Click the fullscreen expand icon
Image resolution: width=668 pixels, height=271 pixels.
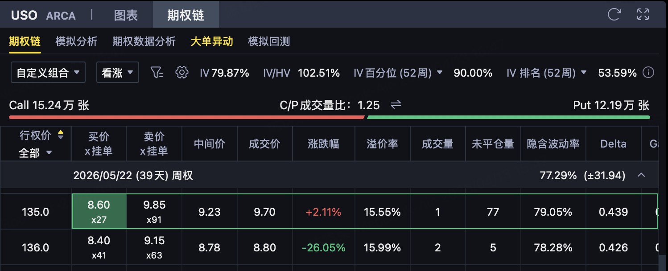[643, 14]
